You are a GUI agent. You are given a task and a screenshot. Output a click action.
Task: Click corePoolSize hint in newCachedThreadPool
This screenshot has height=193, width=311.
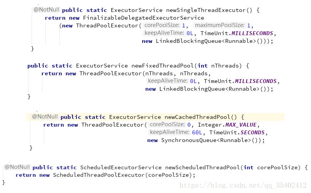[167, 124]
